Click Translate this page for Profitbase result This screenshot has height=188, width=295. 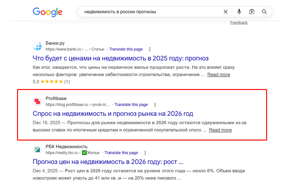point(131,105)
